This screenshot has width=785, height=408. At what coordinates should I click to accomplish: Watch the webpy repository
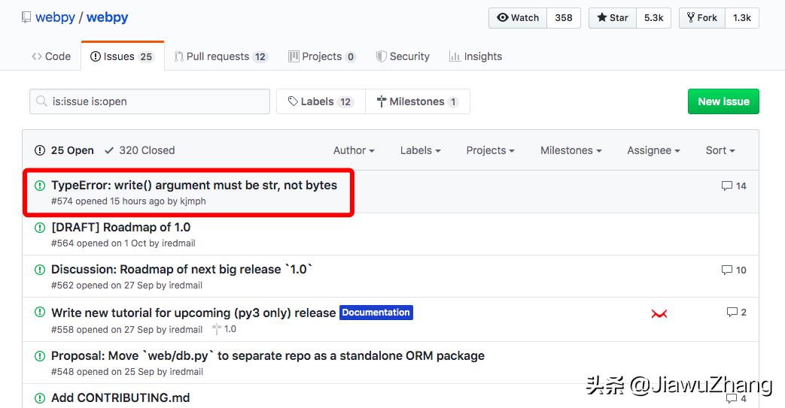(519, 18)
